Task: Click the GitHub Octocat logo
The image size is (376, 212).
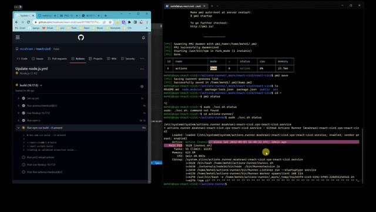Action: point(81,38)
